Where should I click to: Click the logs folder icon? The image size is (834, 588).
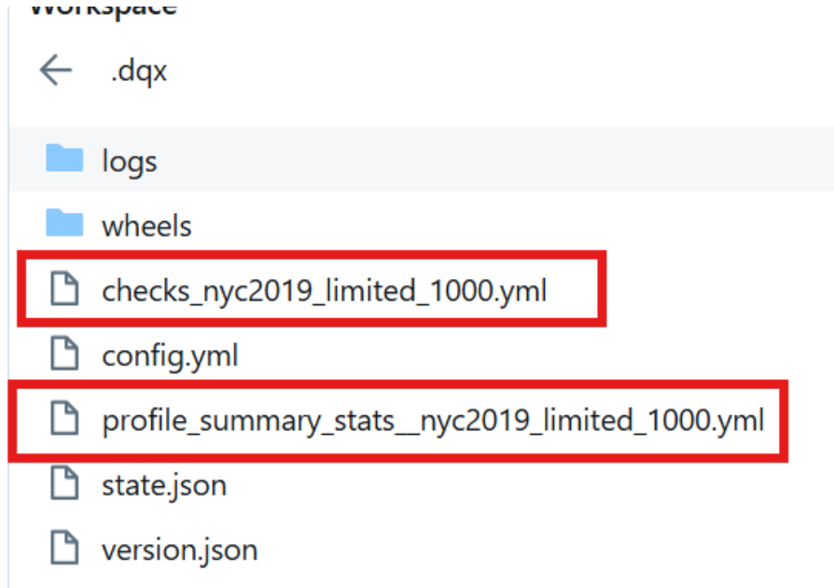(64, 158)
